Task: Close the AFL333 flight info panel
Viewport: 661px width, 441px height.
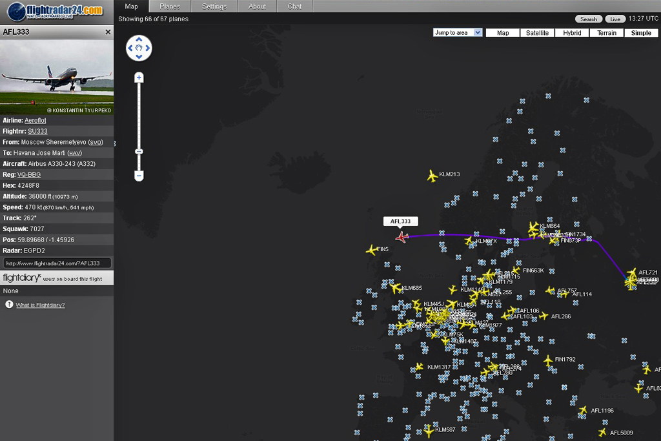Action: click(108, 32)
